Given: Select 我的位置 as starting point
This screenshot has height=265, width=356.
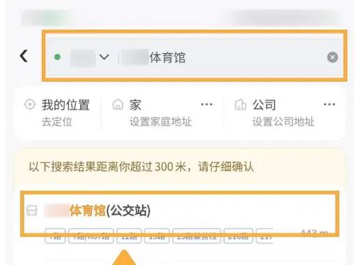Looking at the screenshot, I should (65, 105).
